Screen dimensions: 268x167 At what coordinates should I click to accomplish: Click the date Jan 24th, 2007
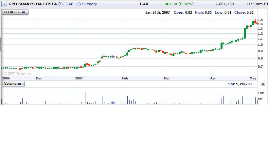click(x=157, y=12)
